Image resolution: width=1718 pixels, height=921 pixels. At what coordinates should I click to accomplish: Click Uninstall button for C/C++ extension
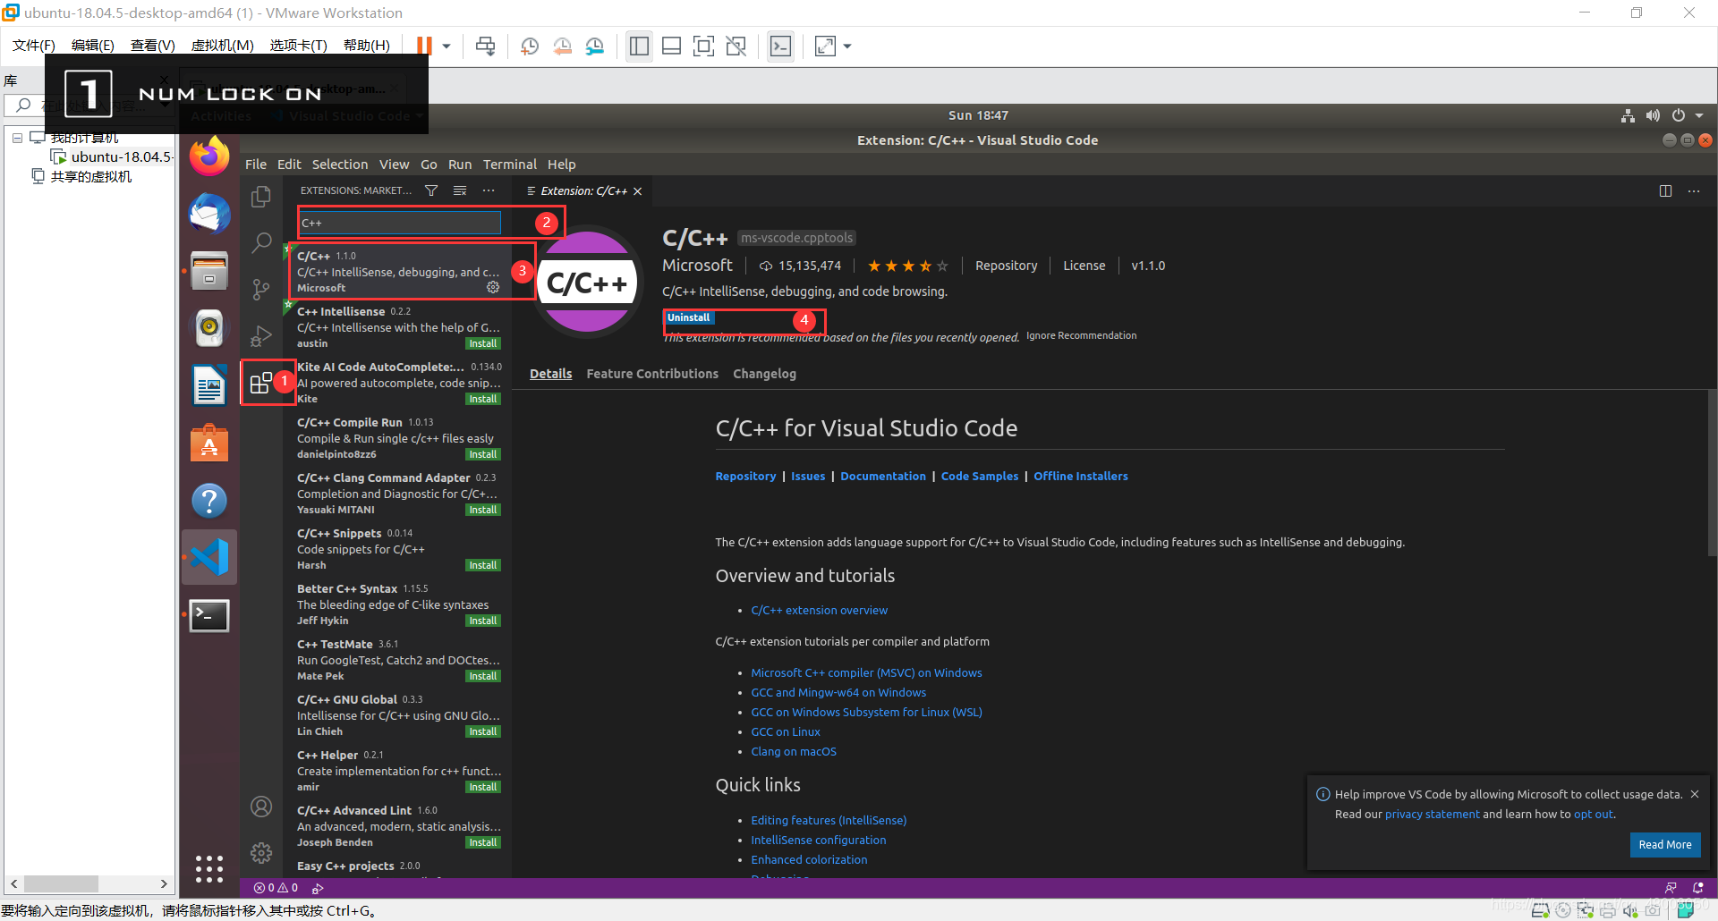click(x=688, y=317)
